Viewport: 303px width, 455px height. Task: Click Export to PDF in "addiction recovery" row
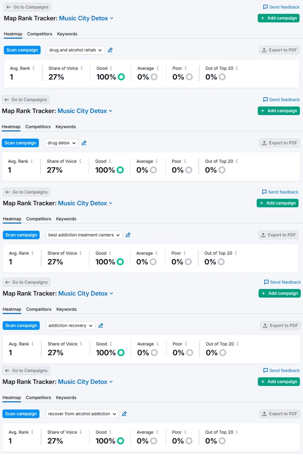tap(281, 326)
